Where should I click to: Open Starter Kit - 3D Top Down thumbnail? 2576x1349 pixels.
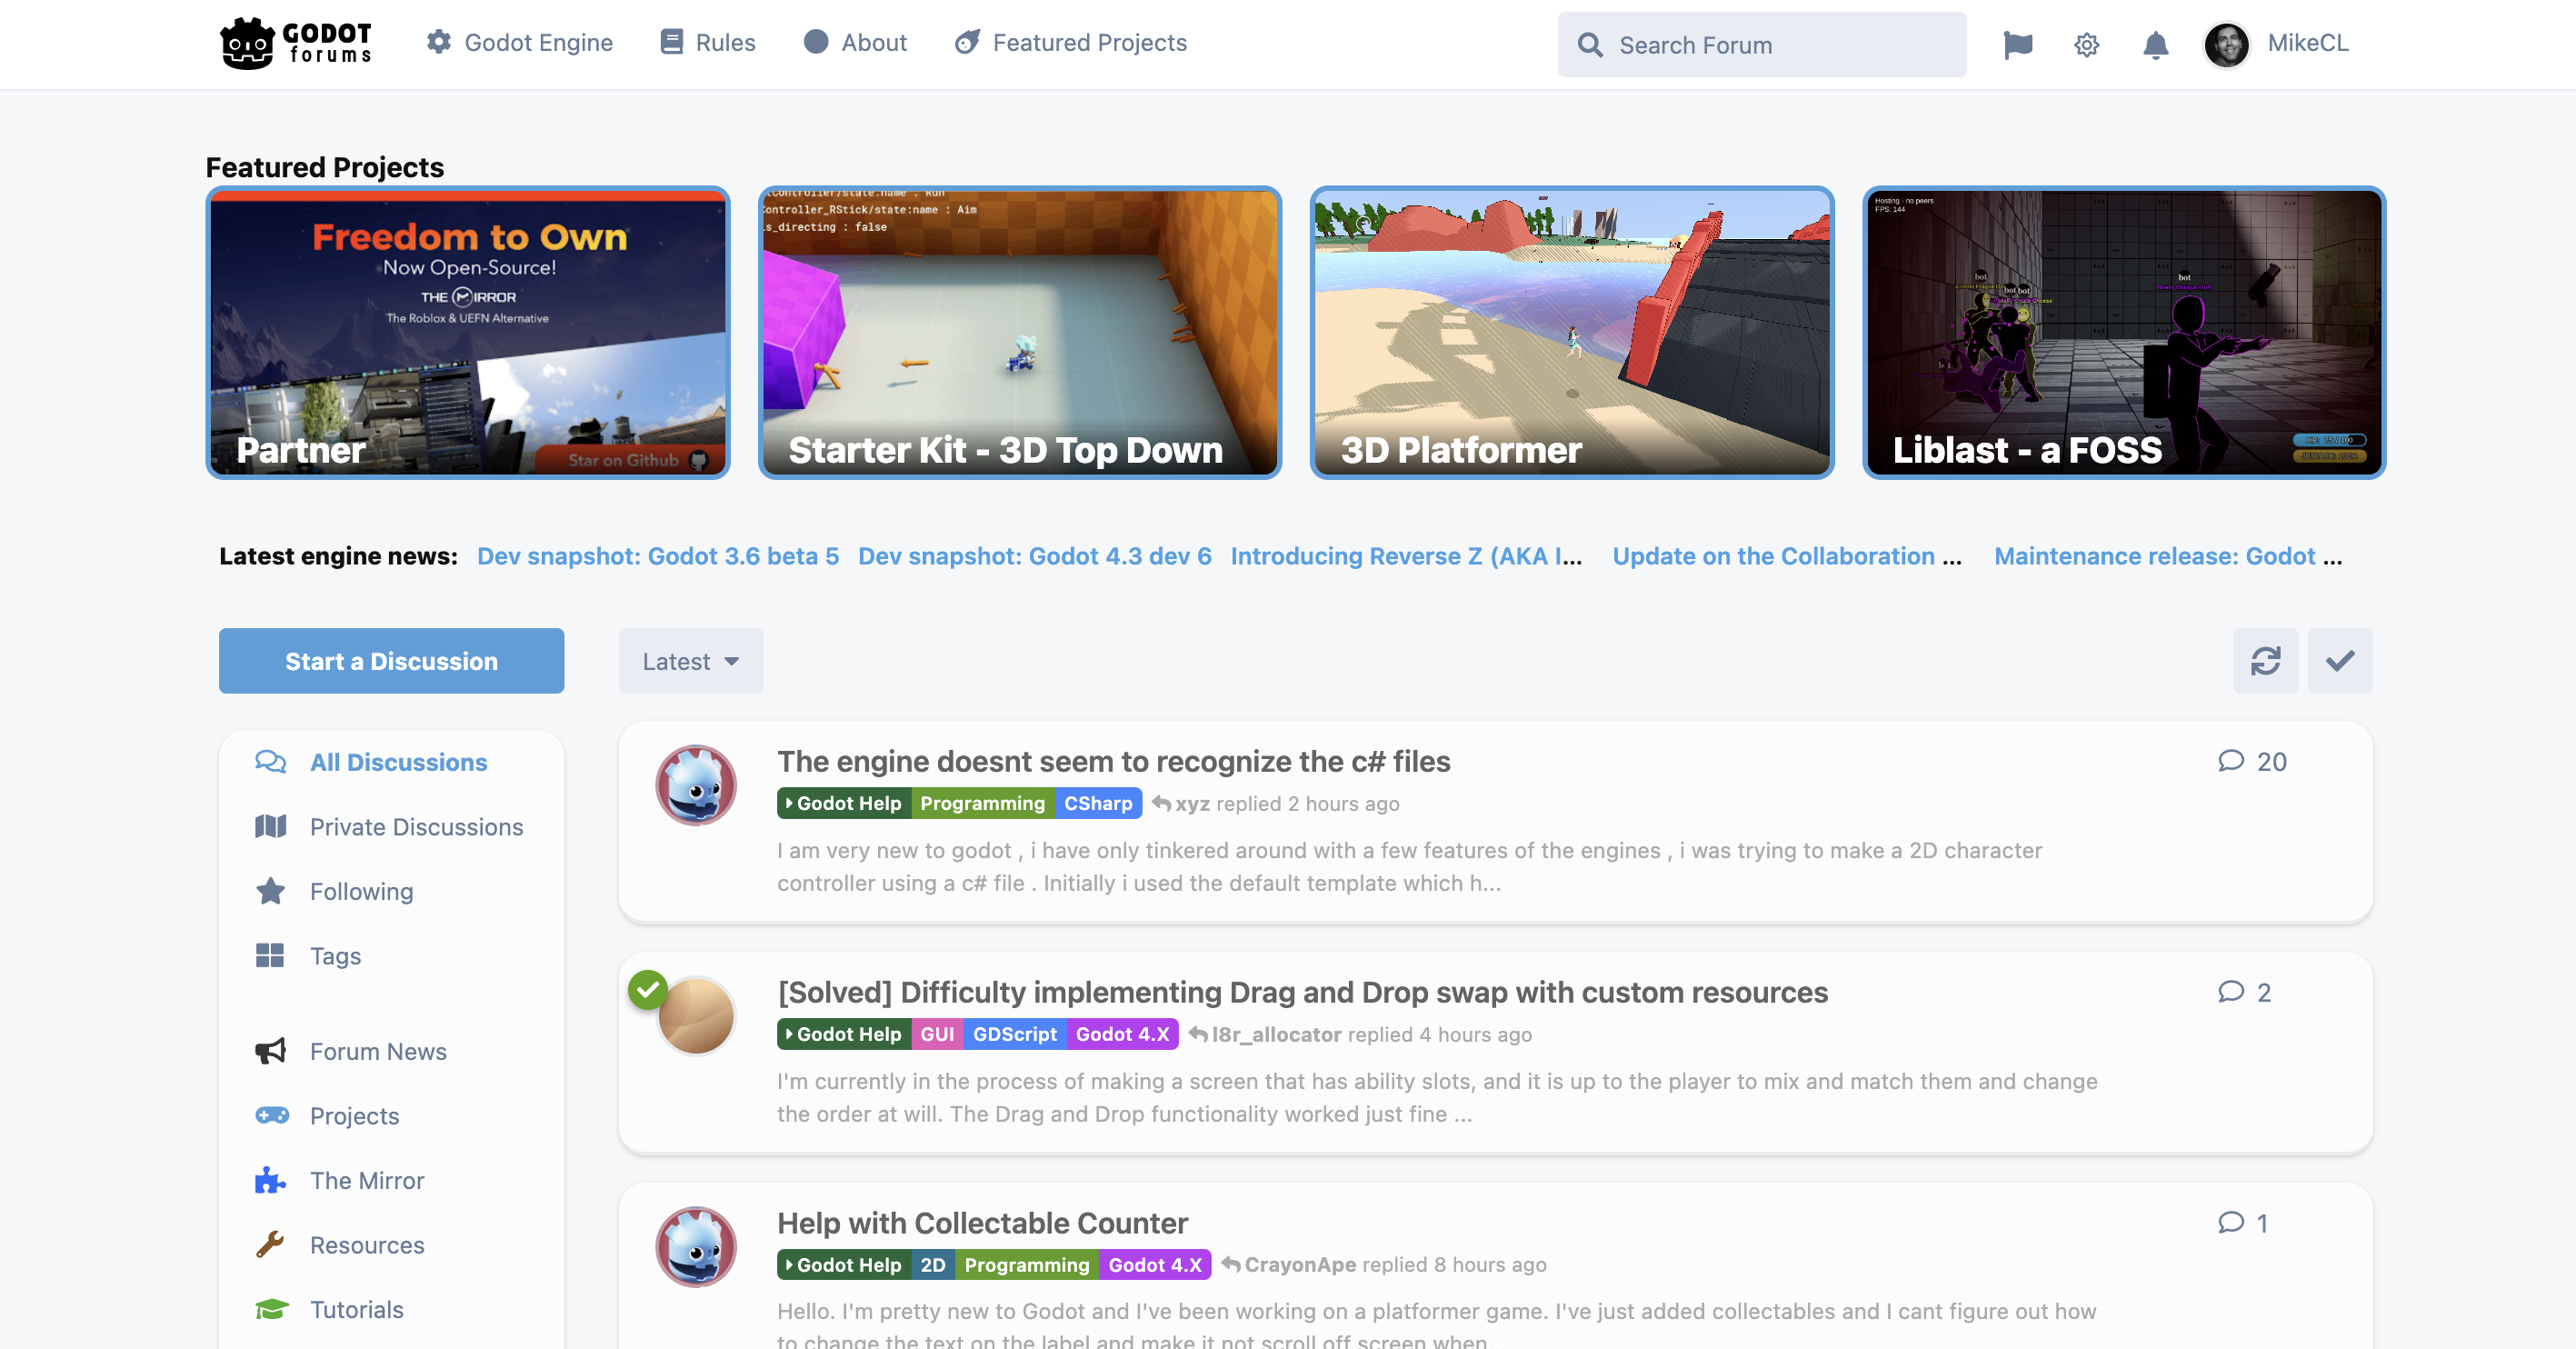click(x=1020, y=333)
